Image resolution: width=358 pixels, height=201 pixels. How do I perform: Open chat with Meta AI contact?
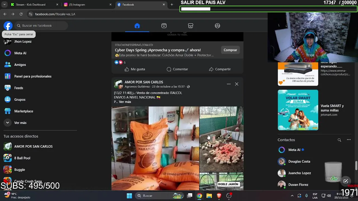click(x=294, y=150)
